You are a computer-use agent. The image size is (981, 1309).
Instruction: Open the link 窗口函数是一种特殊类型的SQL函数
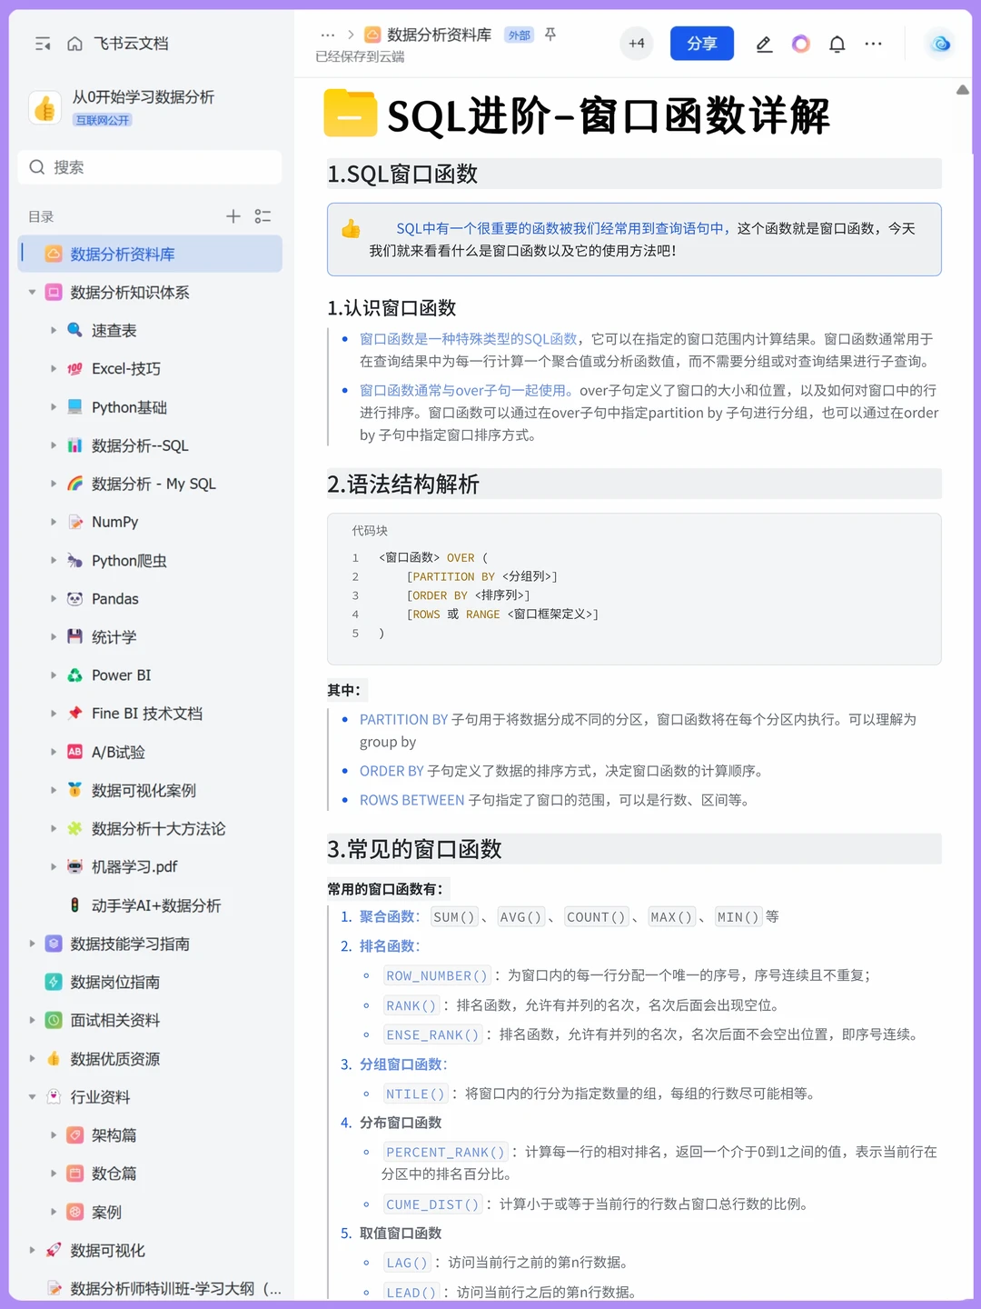(465, 338)
